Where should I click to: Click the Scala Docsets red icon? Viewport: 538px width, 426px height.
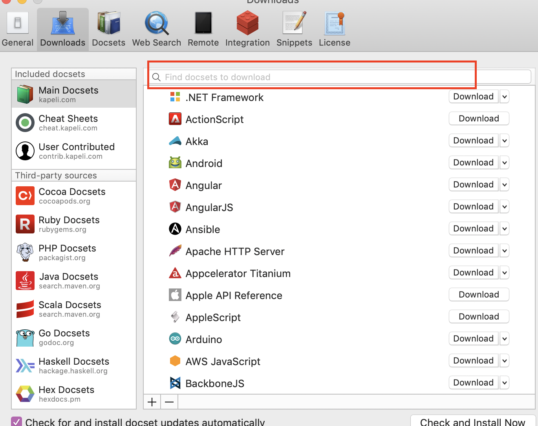tap(25, 309)
